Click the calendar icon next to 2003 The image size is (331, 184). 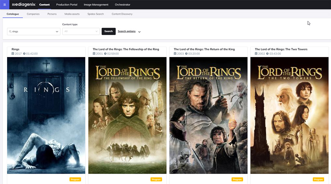click(x=175, y=53)
